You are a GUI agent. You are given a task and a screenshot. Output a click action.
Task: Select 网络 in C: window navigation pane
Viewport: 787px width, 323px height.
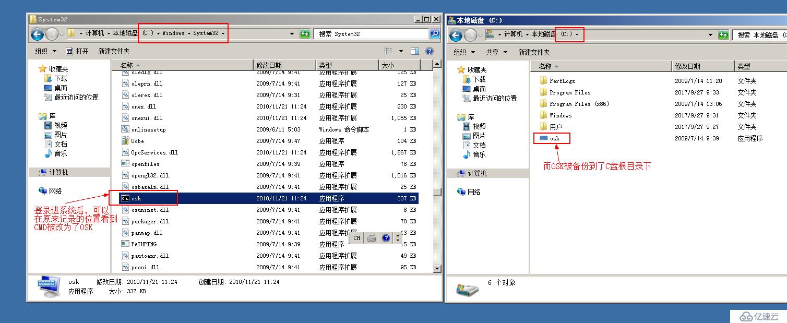coord(474,192)
